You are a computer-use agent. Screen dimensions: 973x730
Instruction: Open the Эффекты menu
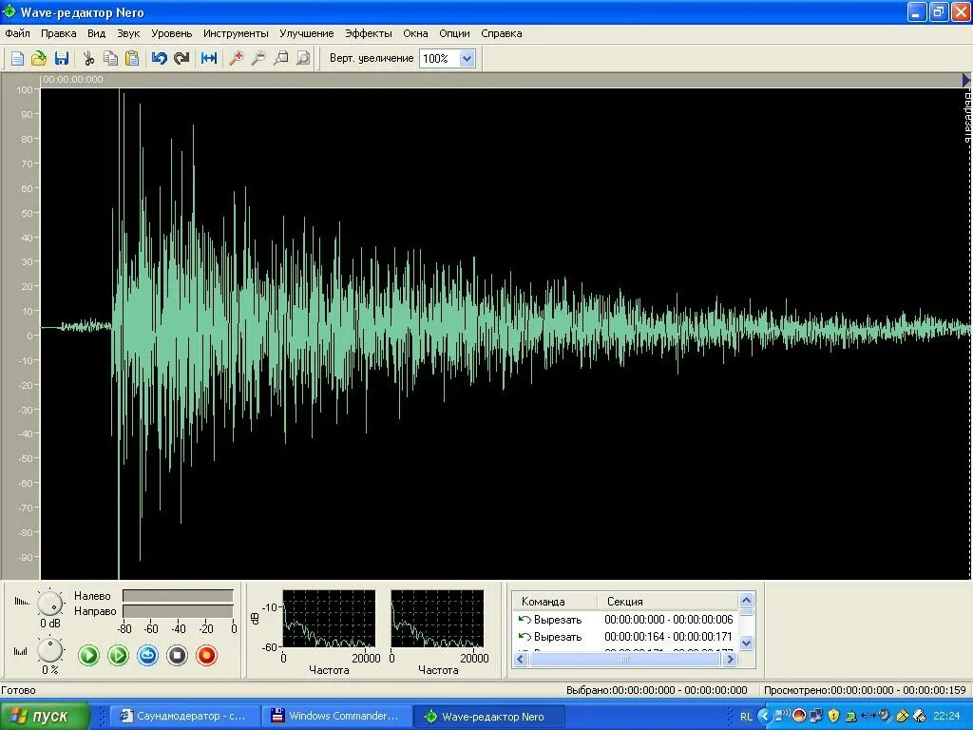pyautogui.click(x=369, y=32)
